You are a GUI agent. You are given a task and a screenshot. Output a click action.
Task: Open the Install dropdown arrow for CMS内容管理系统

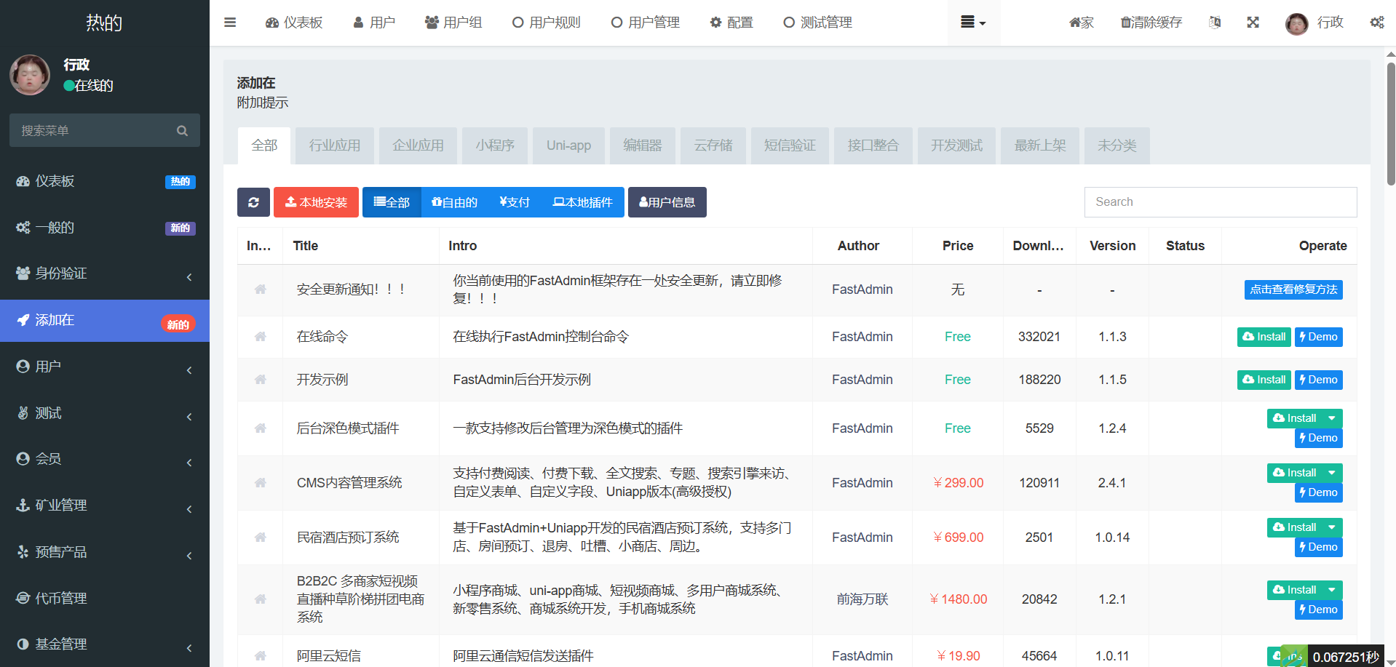pos(1332,473)
